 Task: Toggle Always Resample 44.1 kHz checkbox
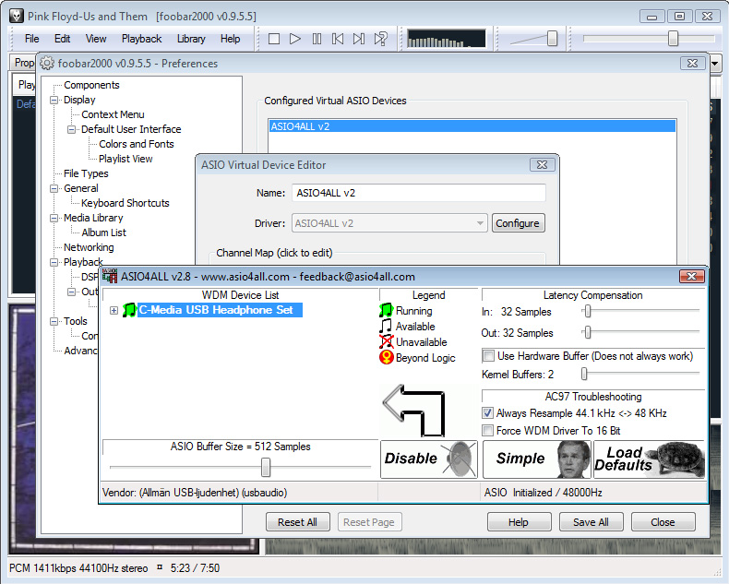pyautogui.click(x=487, y=413)
